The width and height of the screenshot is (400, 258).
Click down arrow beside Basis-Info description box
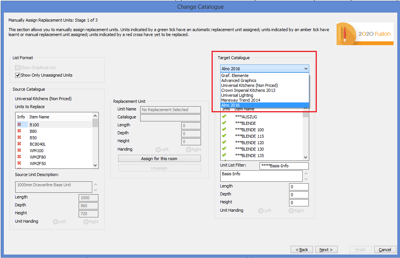(306, 179)
